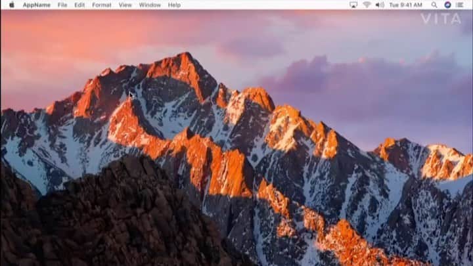Open the Window menu
The image size is (473, 266).
point(150,5)
